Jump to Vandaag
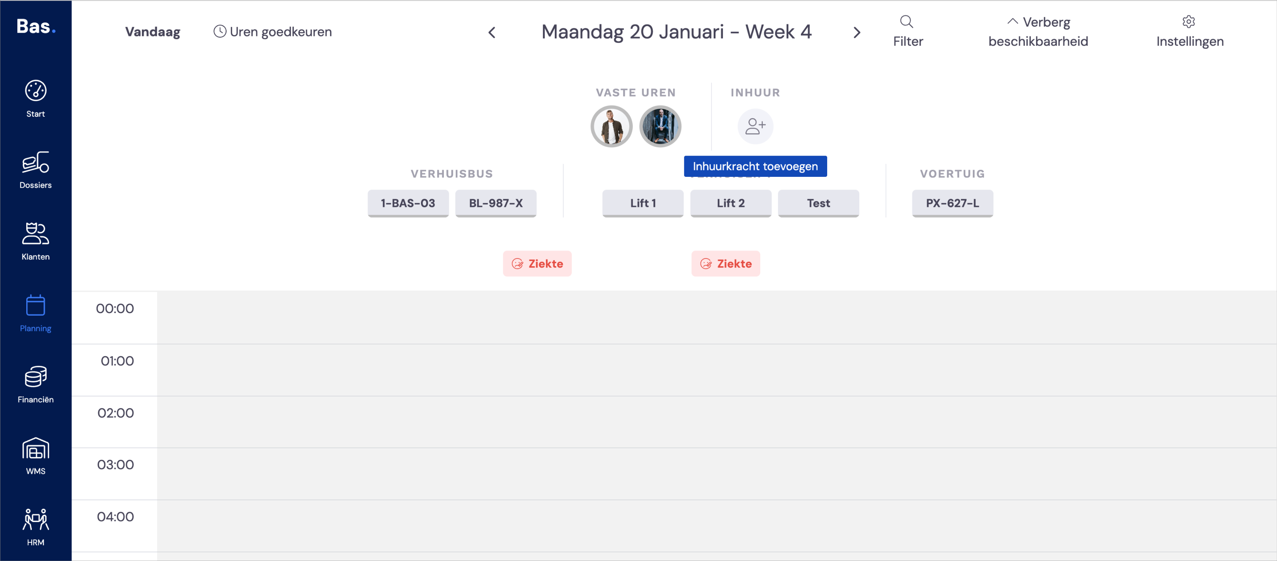This screenshot has width=1277, height=561. tap(152, 32)
